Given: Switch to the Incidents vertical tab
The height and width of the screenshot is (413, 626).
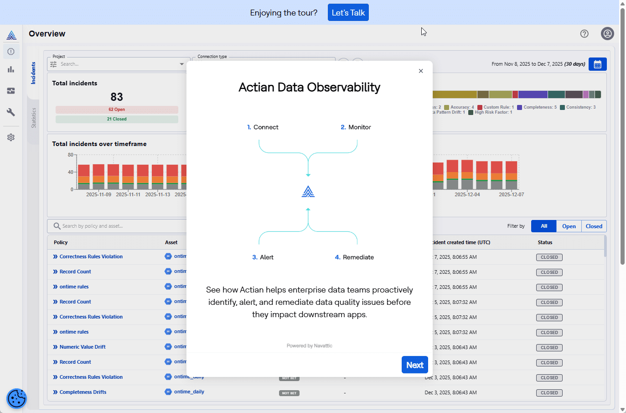Looking at the screenshot, I should click(x=33, y=73).
